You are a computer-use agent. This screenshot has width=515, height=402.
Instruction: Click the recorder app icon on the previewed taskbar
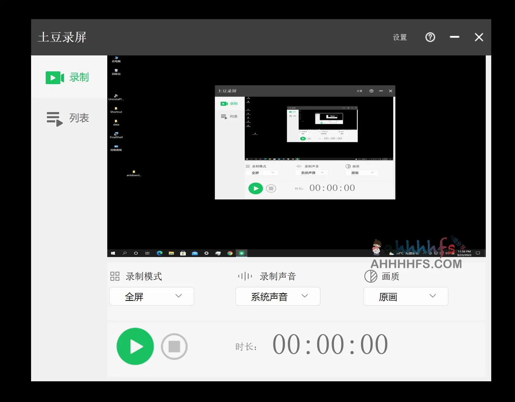click(x=242, y=253)
